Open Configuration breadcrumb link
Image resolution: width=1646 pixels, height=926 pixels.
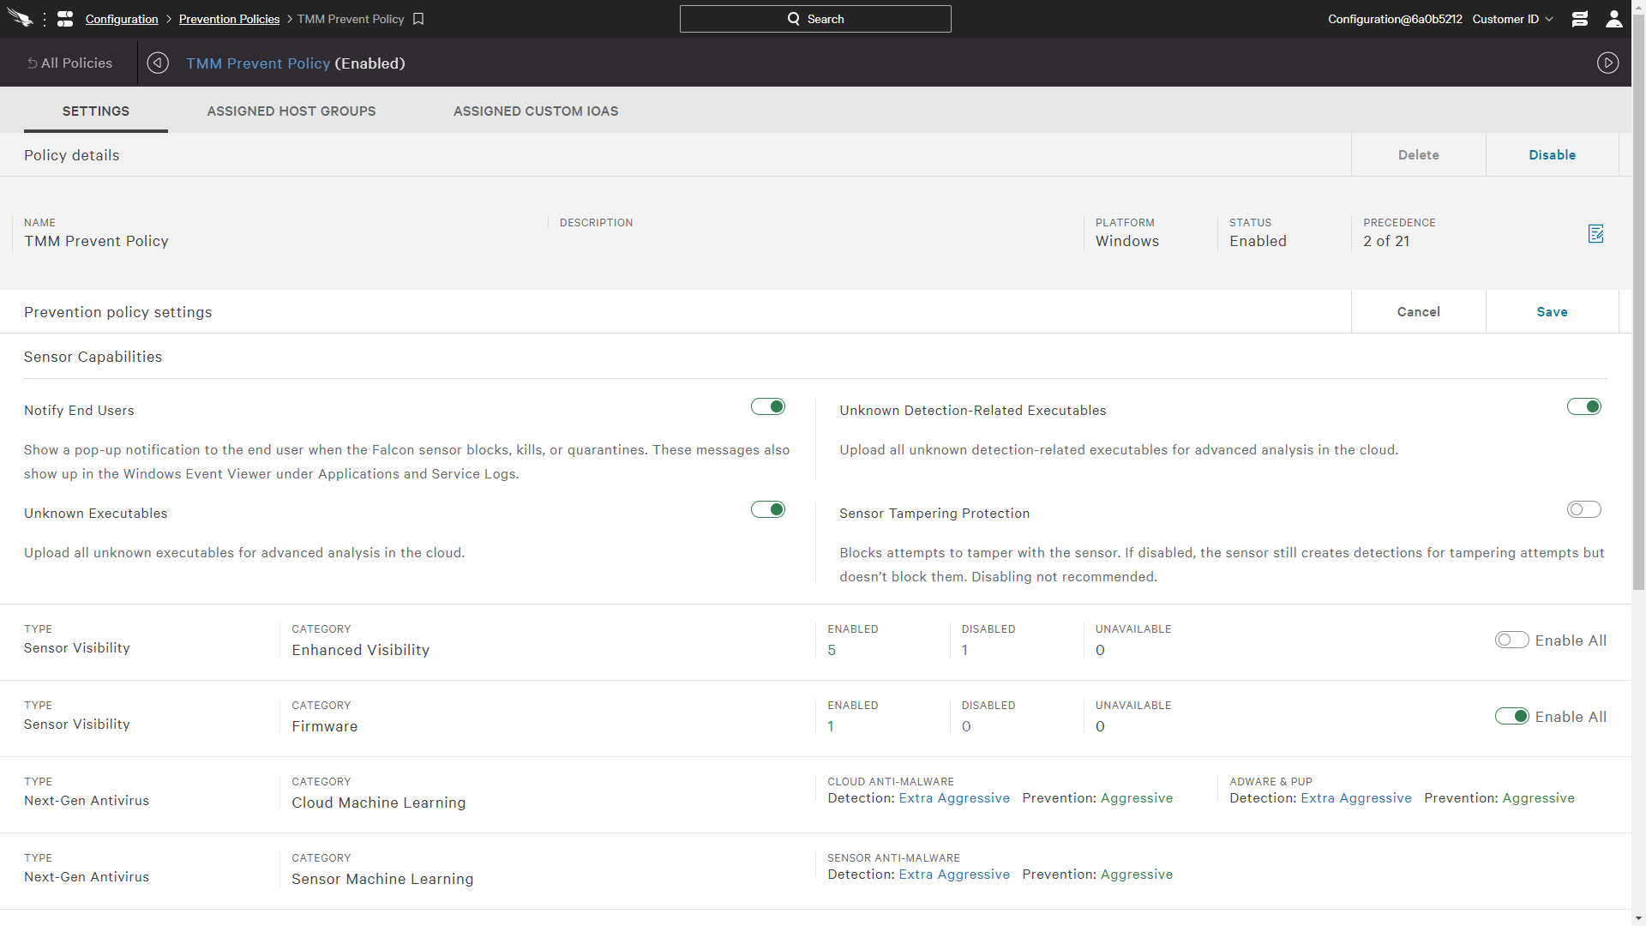122,19
